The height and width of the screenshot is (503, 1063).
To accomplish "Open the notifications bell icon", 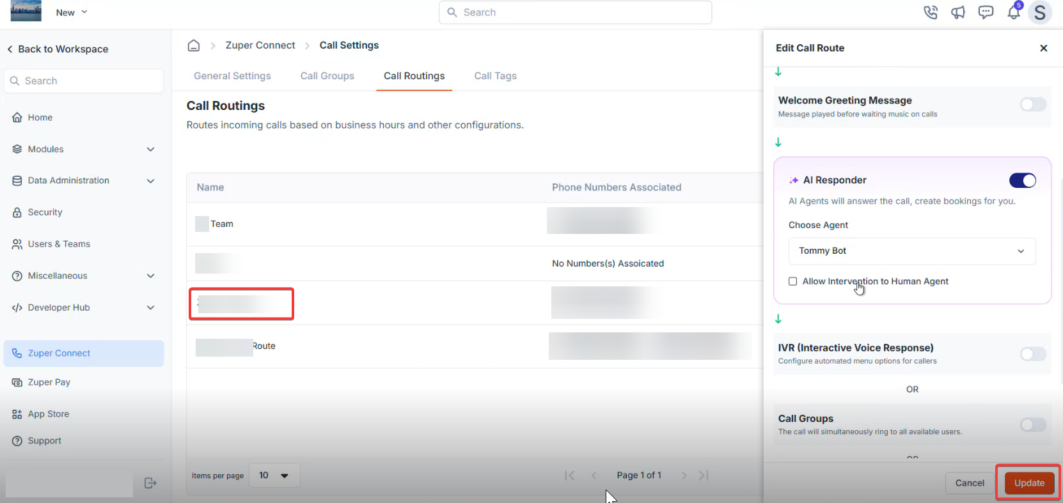I will (1014, 12).
